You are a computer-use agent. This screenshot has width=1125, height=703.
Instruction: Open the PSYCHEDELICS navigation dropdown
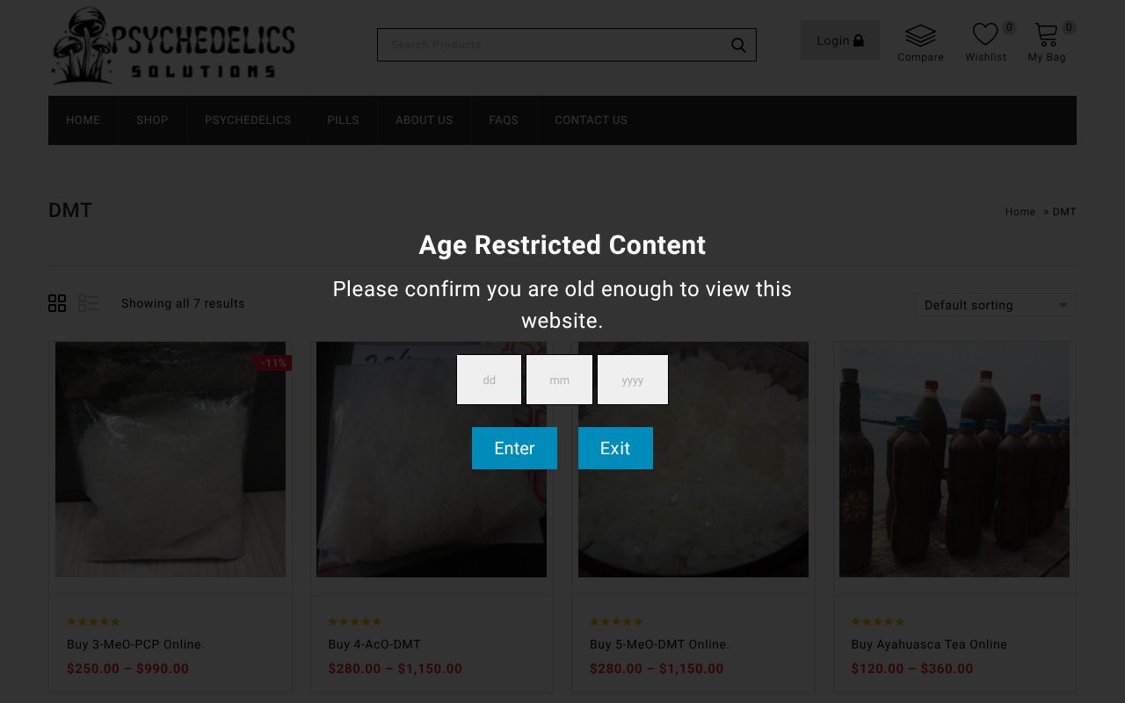(x=248, y=120)
